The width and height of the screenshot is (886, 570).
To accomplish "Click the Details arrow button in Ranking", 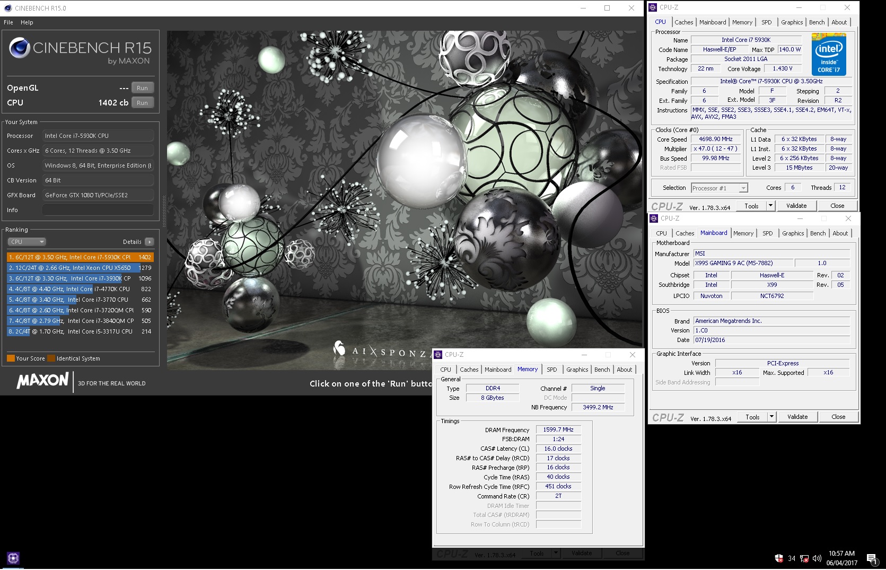I will 150,242.
